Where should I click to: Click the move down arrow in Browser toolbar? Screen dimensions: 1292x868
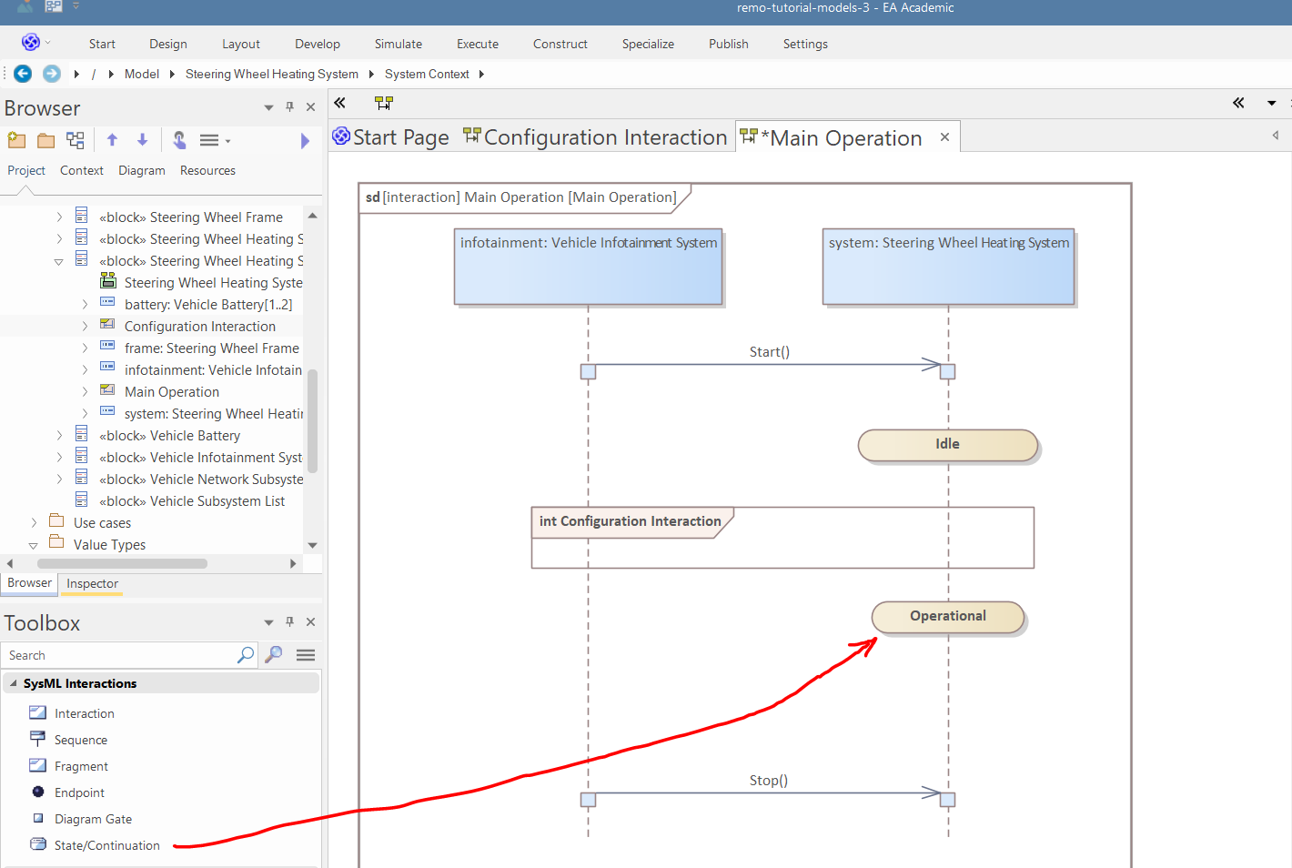(x=142, y=140)
